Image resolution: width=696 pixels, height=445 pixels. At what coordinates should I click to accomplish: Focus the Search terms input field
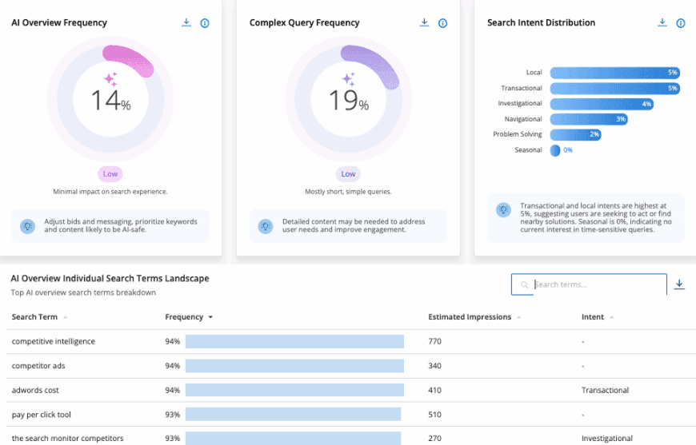point(589,284)
